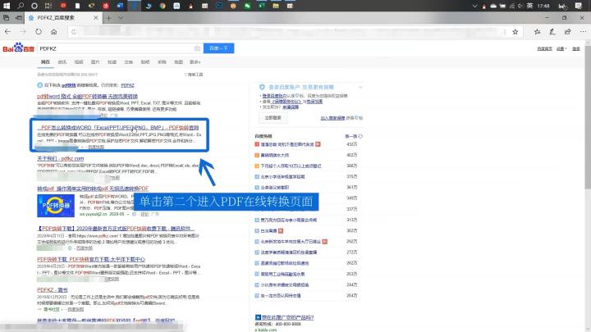The width and height of the screenshot is (591, 332).
Task: Open the PDF怎么转换成WORD result link
Action: 118,128
